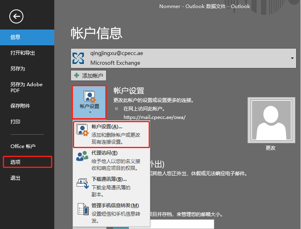This screenshot has height=229, width=301.
Task: Click the 帐户信息 page heading
Action: (96, 33)
